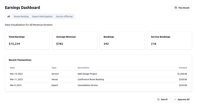Screen dimensions: 197x111
Task: Click the Approve All button
Action: coord(182,99)
